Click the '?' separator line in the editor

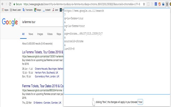[65, 14]
